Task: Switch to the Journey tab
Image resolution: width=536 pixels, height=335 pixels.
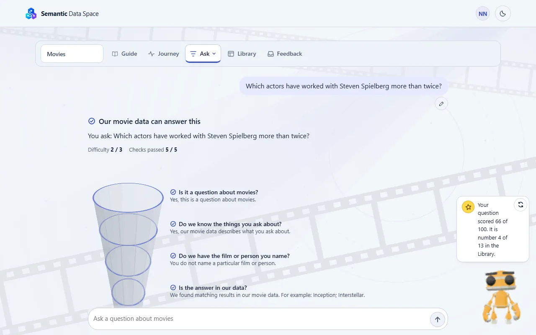Action: tap(163, 54)
